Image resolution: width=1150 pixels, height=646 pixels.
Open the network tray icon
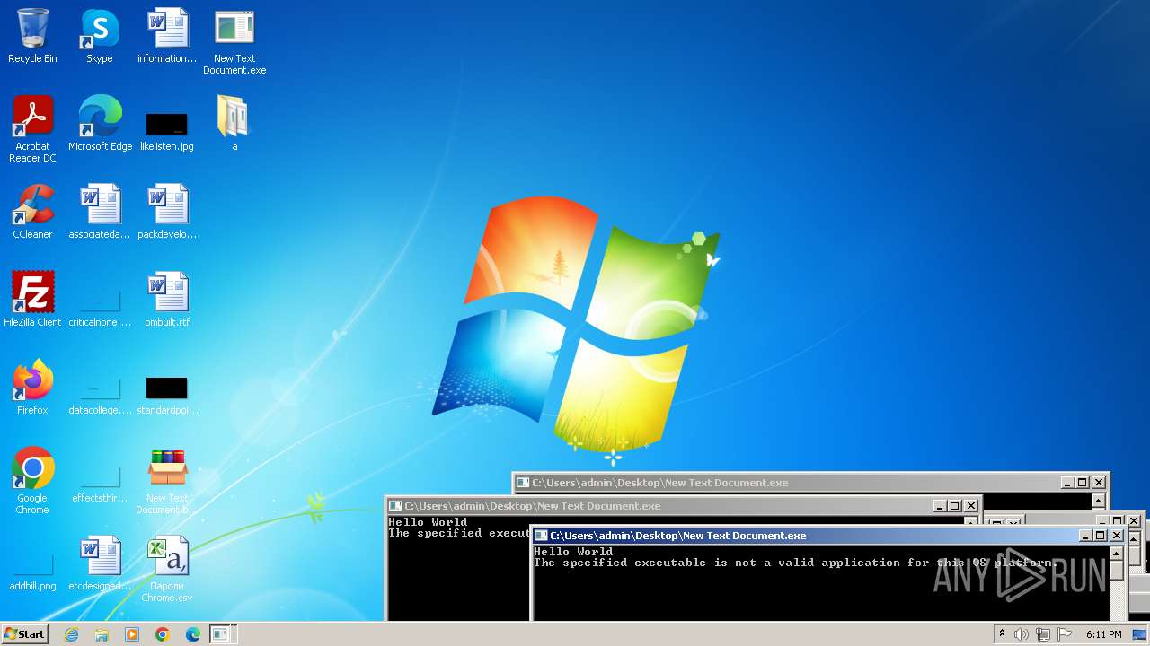pyautogui.click(x=1043, y=634)
